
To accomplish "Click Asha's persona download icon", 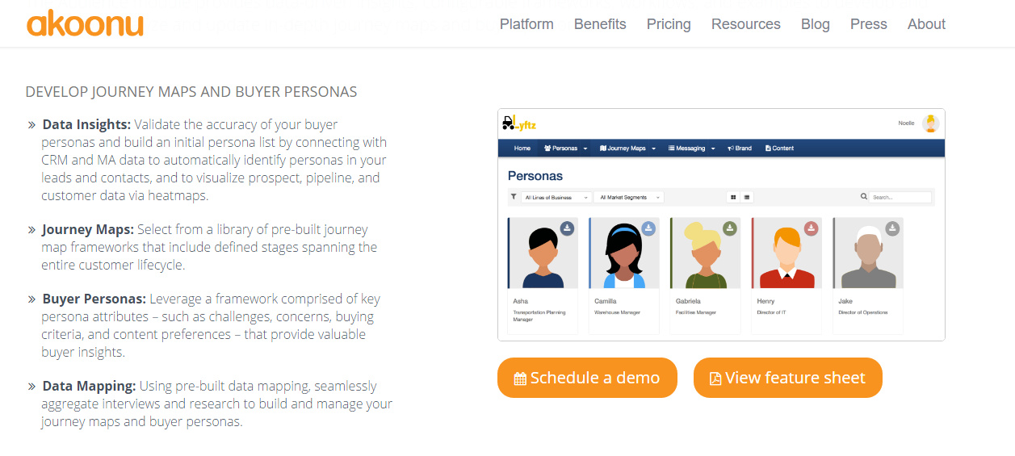I will 567,228.
